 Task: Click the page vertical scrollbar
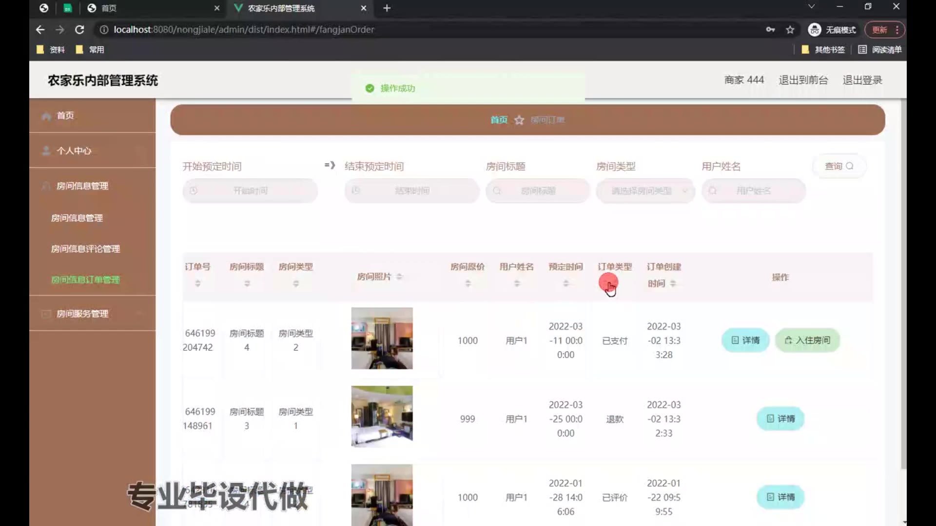pyautogui.click(x=903, y=285)
